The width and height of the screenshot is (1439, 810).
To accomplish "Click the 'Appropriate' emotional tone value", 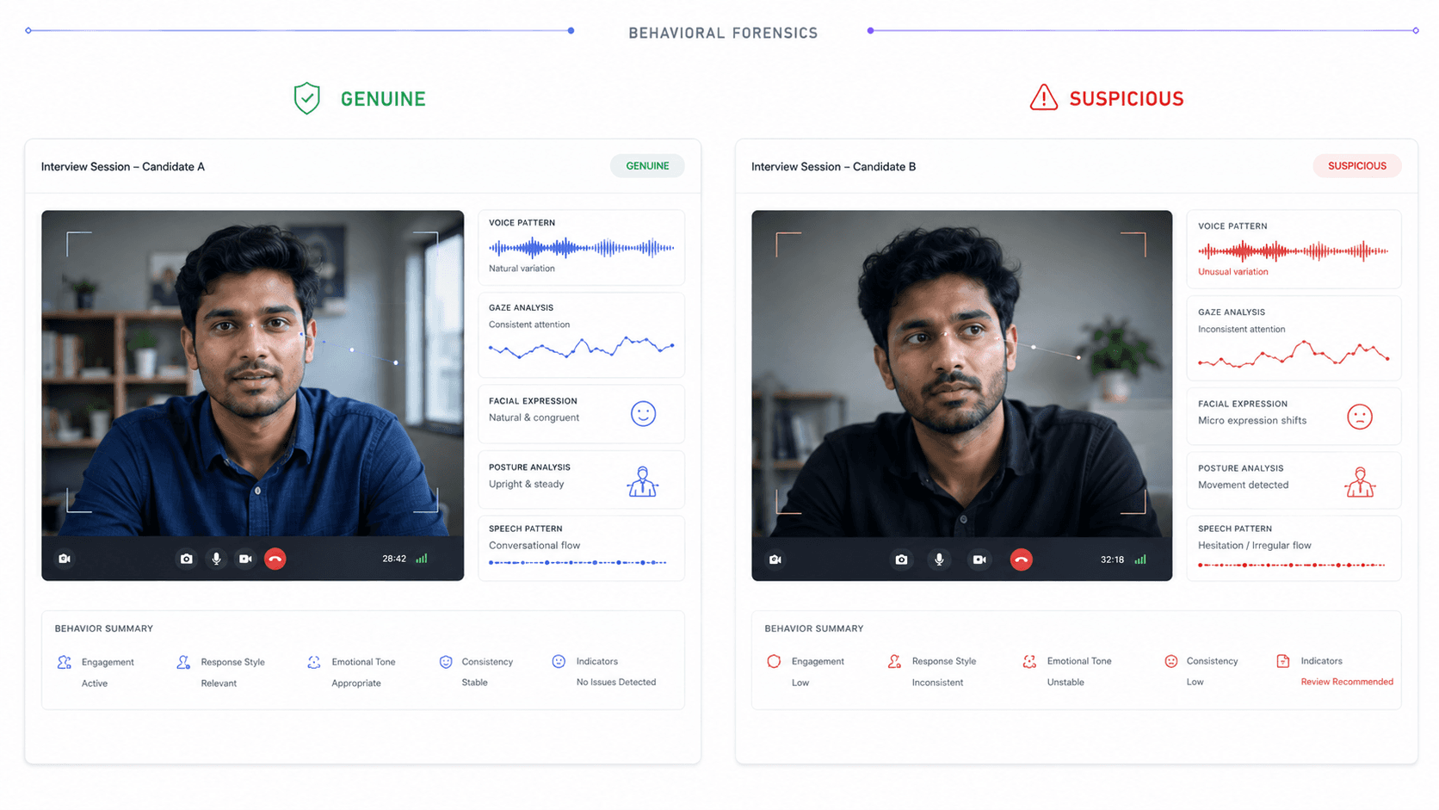I will point(356,683).
